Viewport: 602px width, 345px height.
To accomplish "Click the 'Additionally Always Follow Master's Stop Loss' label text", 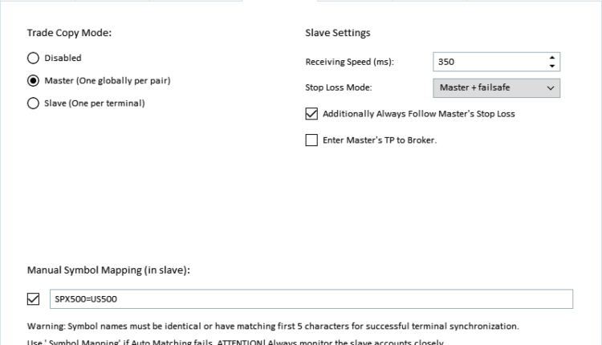I will click(418, 114).
